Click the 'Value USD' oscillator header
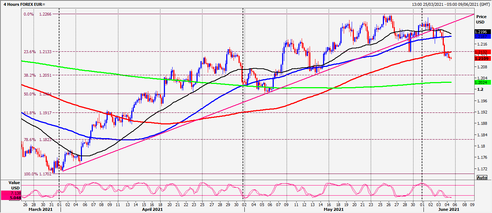Screen dimensions: 492x213 pos(15,186)
